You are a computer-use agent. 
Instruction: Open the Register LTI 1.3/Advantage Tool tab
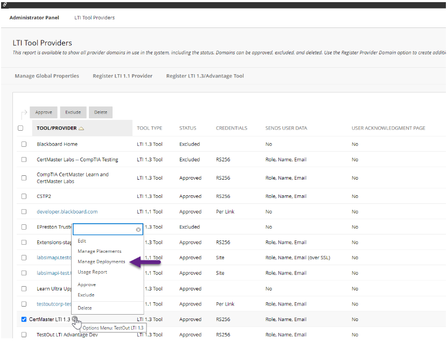(x=206, y=76)
